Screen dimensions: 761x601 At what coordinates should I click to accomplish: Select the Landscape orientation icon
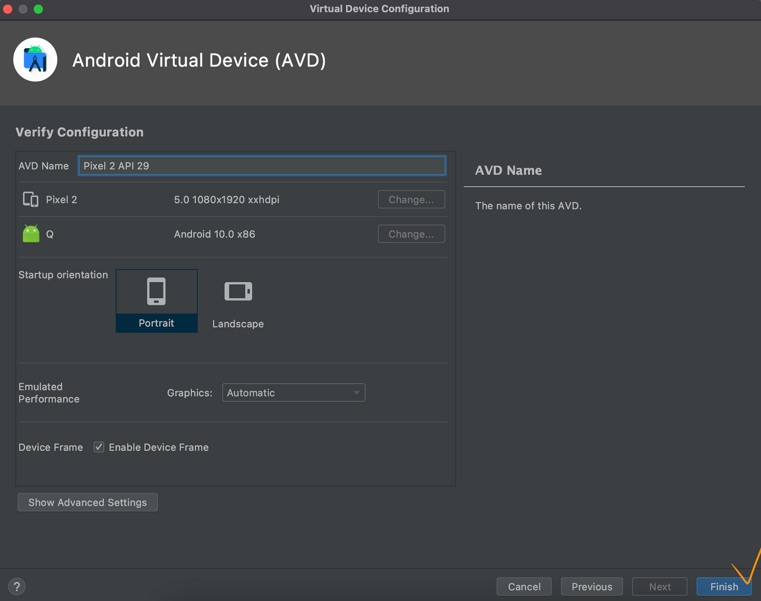(x=238, y=292)
